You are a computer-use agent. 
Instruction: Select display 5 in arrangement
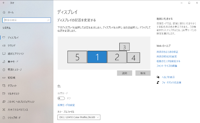77,57
